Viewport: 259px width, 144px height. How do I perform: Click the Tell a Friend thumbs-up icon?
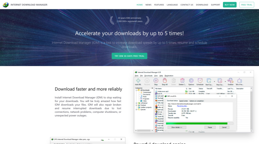tap(240, 81)
